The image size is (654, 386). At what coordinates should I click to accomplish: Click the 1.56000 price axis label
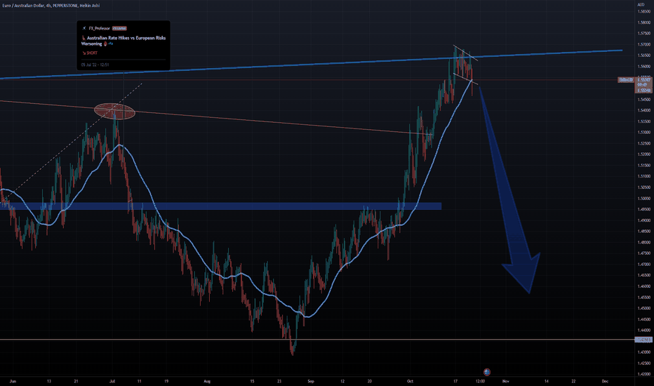point(644,67)
